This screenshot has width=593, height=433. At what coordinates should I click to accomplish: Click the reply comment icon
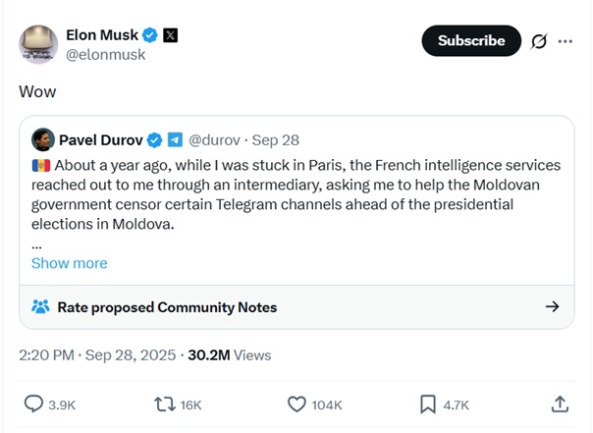(x=33, y=404)
